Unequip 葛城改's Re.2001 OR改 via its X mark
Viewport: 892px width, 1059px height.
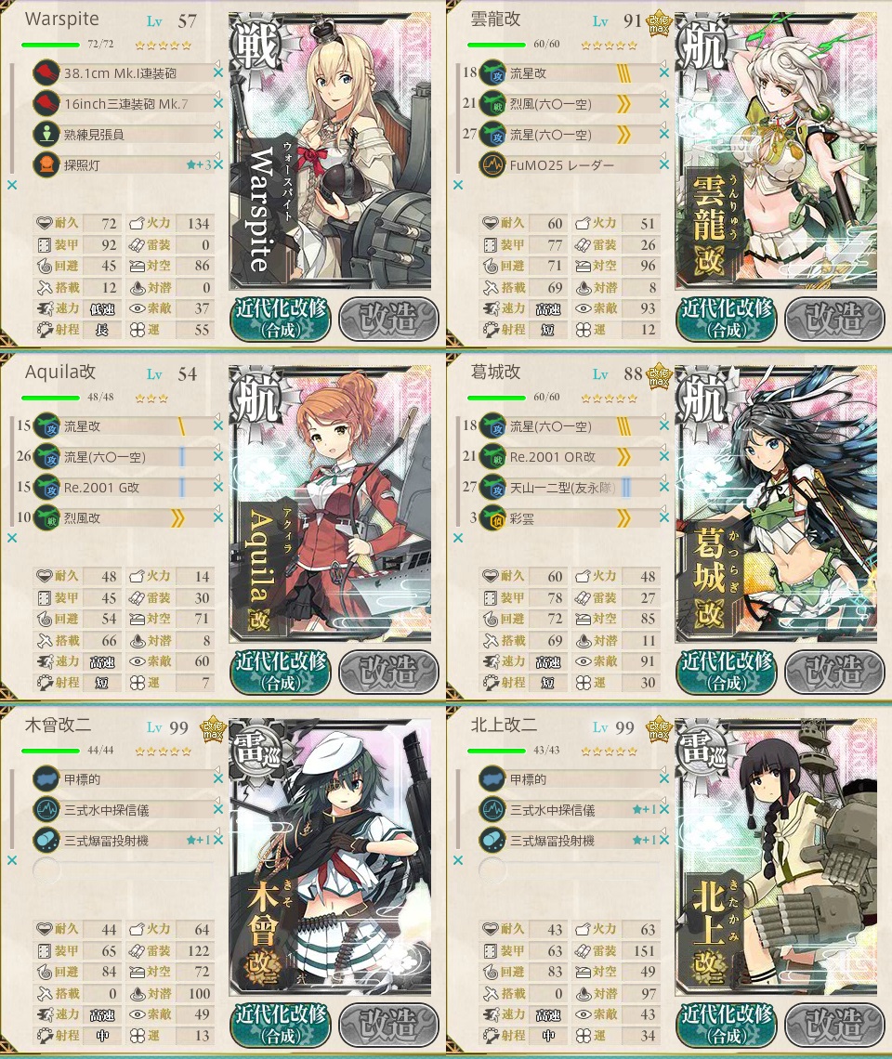pyautogui.click(x=664, y=456)
